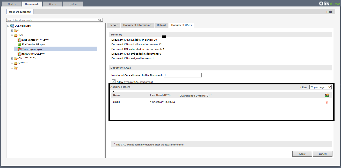
Task: Click the Apply button
Action: [x=302, y=154]
